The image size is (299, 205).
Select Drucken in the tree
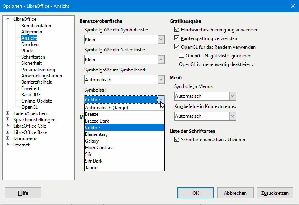(x=30, y=44)
